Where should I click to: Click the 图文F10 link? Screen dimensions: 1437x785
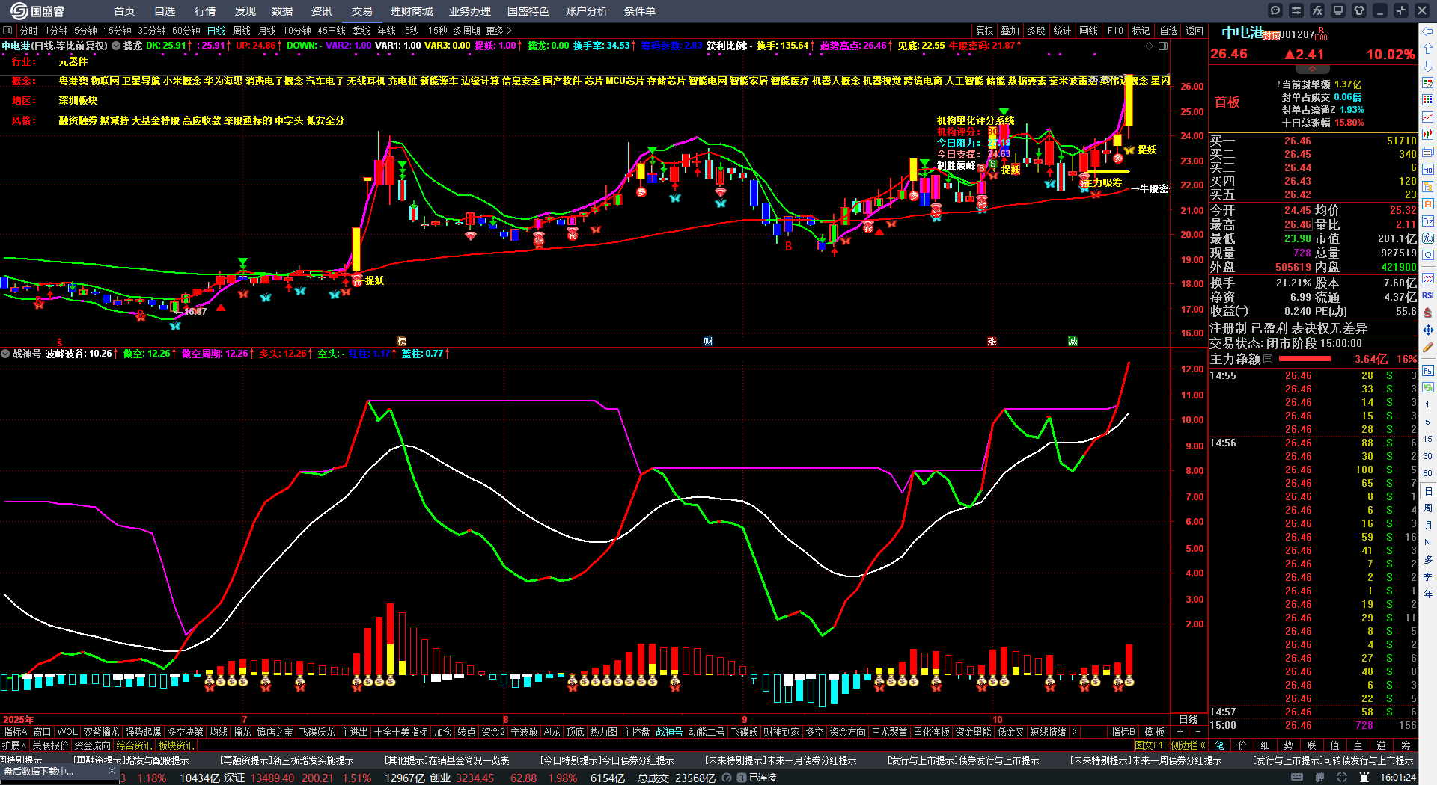pos(1152,745)
